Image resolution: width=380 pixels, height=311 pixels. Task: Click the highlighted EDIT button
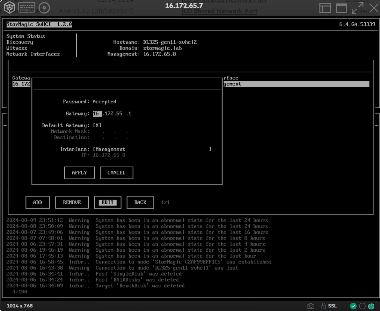tap(107, 203)
